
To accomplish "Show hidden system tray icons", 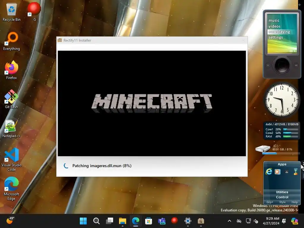I will [x=229, y=221].
